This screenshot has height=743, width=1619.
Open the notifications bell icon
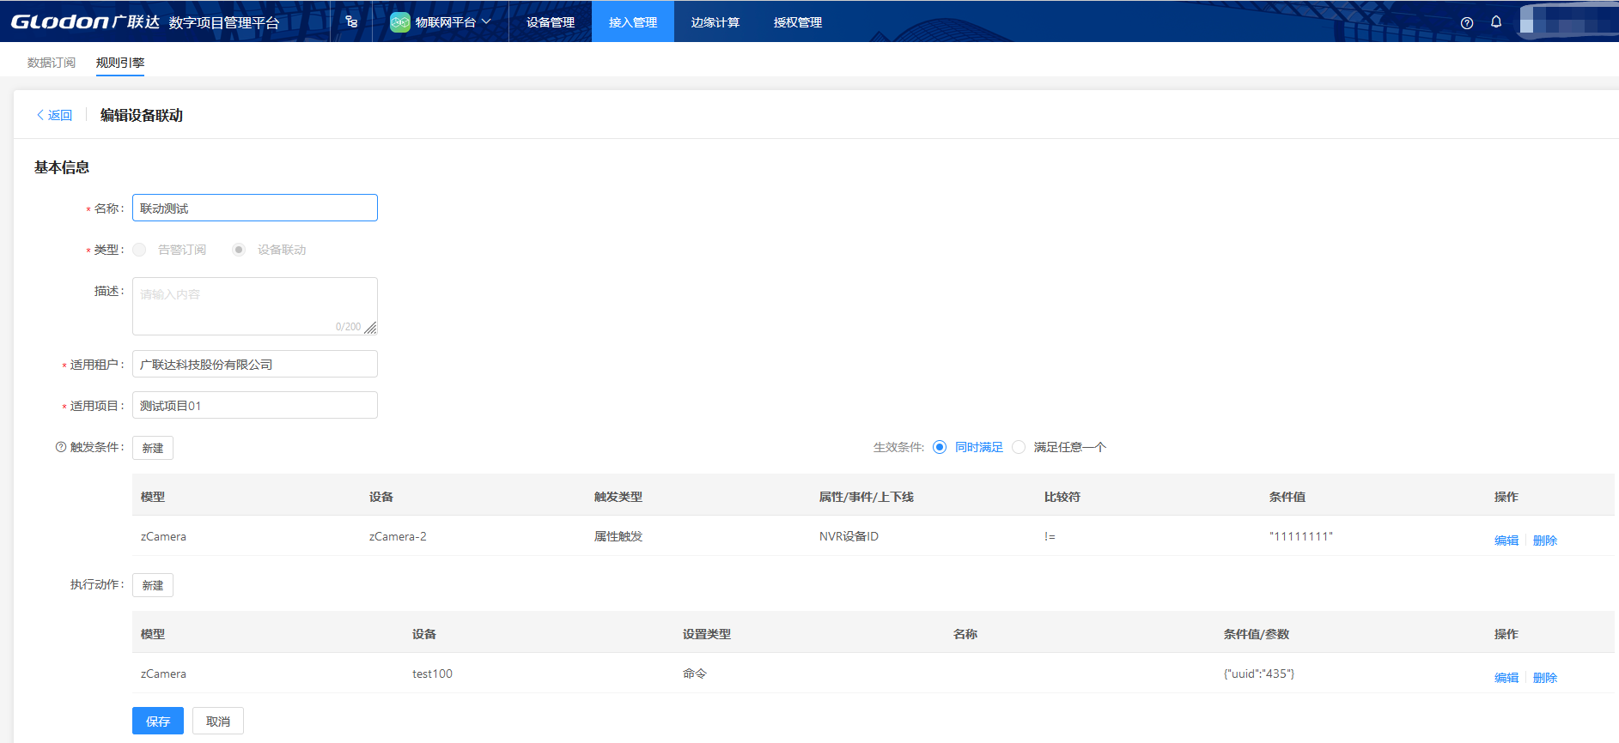pyautogui.click(x=1496, y=22)
